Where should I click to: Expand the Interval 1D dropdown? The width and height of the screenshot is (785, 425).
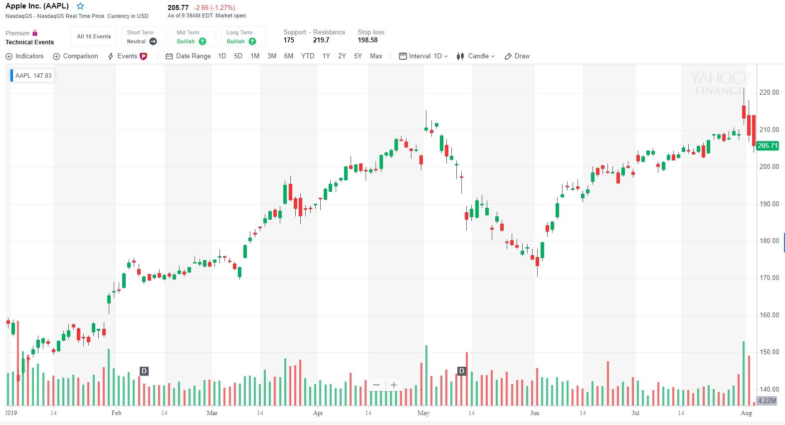(x=423, y=56)
